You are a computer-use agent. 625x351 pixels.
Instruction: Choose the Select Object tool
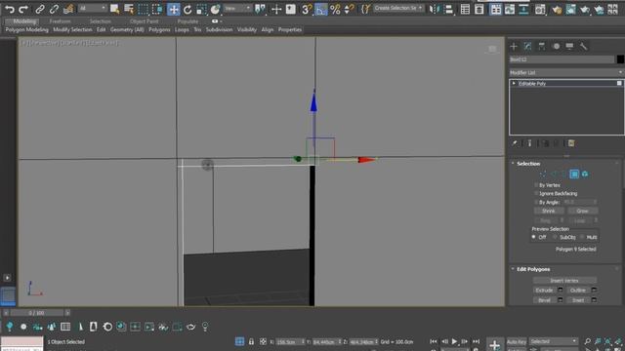pyautogui.click(x=115, y=9)
